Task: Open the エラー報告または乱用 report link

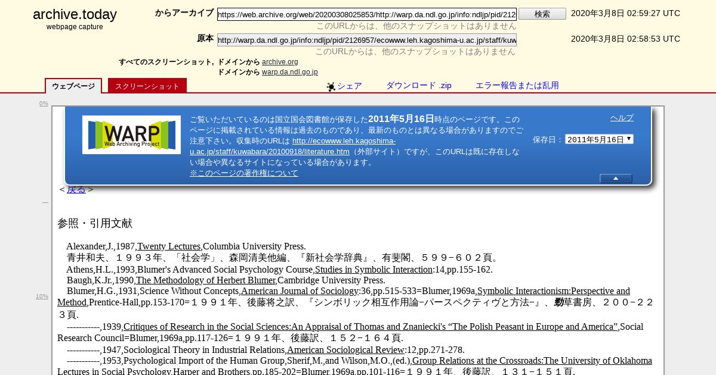Action: [517, 86]
